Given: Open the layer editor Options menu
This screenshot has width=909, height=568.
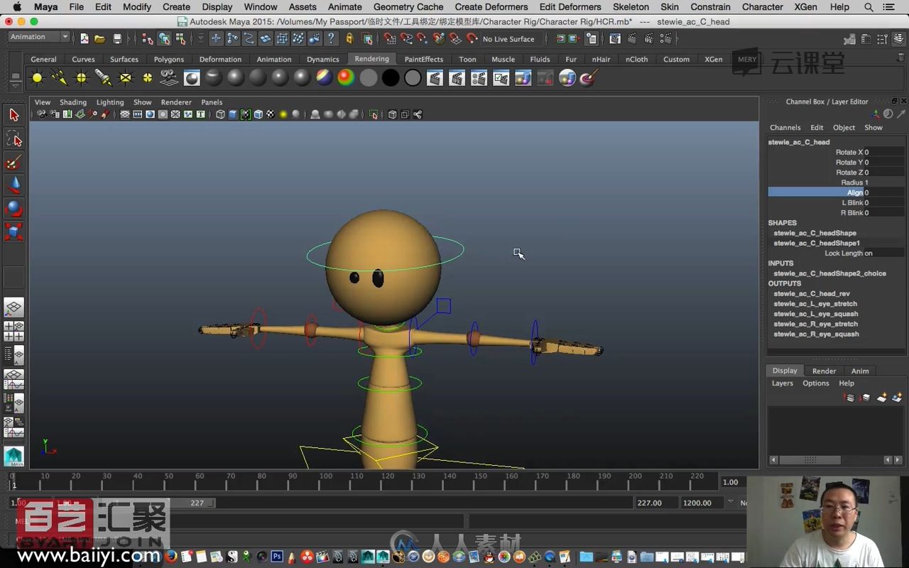Looking at the screenshot, I should pos(815,383).
